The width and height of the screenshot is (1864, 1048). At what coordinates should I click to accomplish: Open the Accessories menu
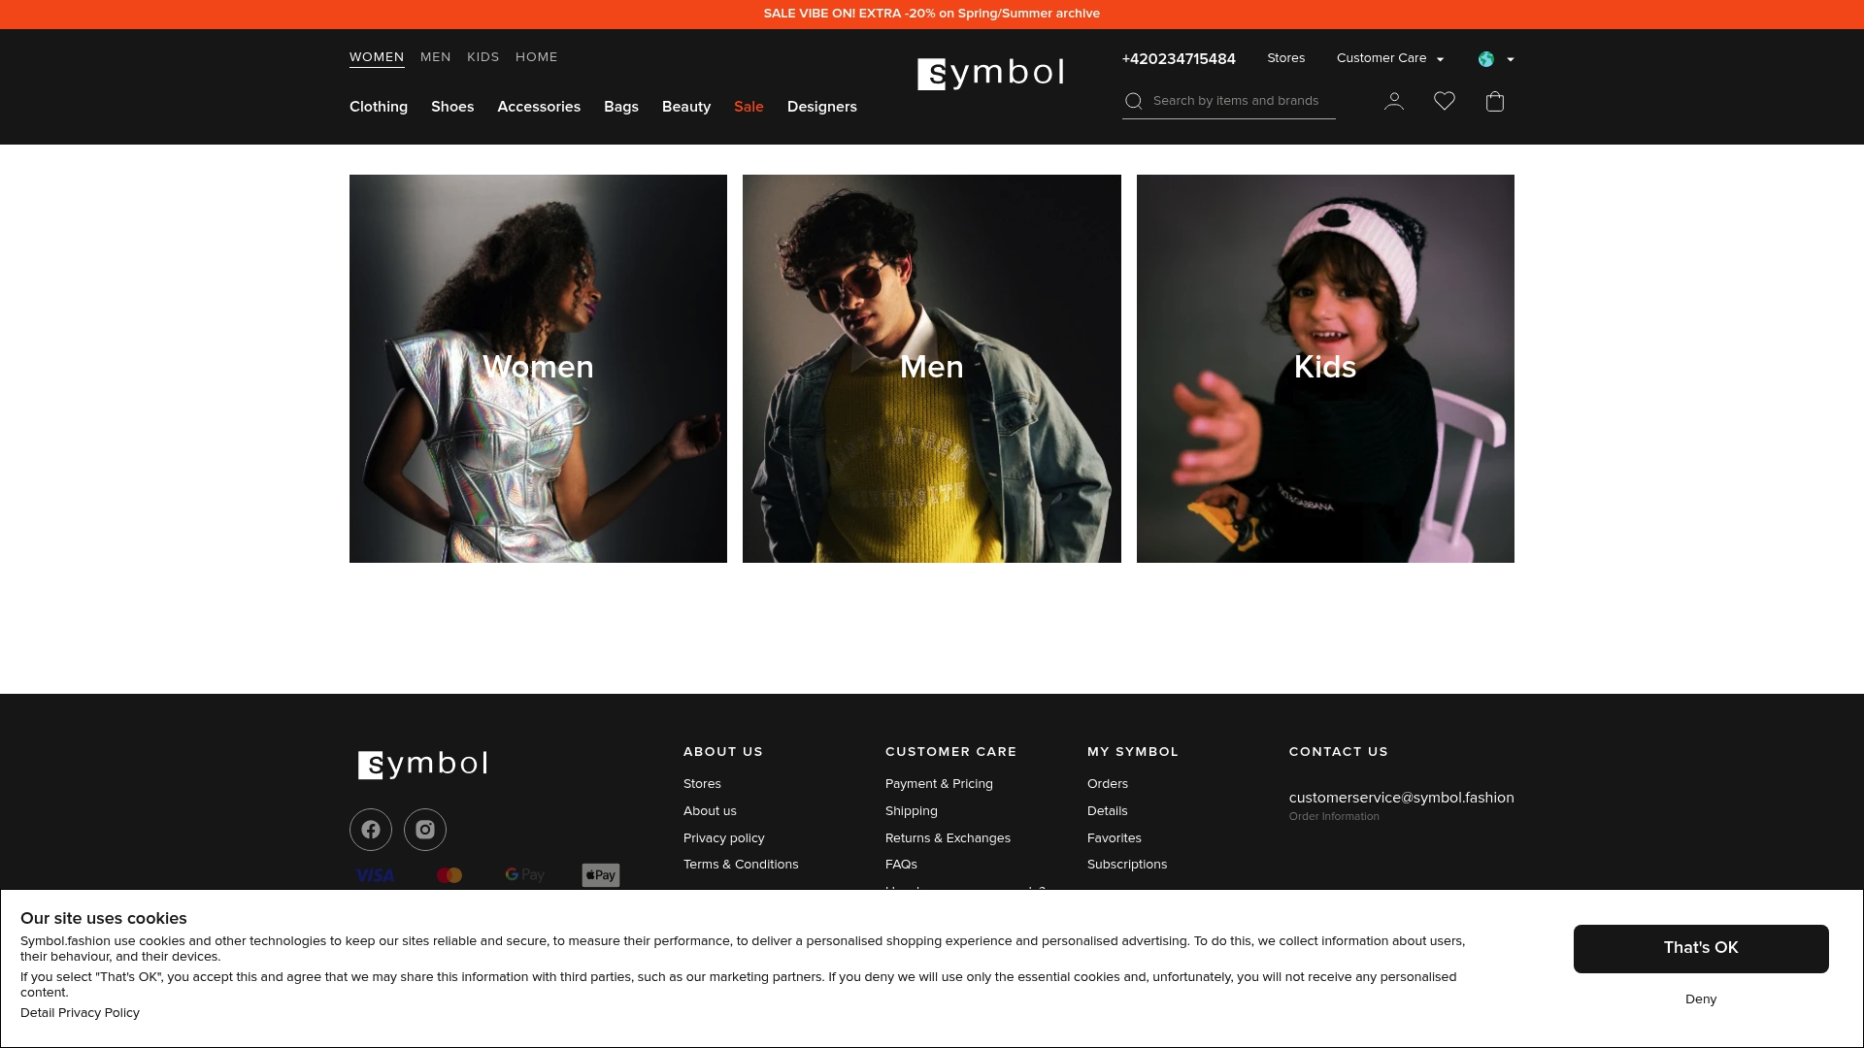pos(539,107)
